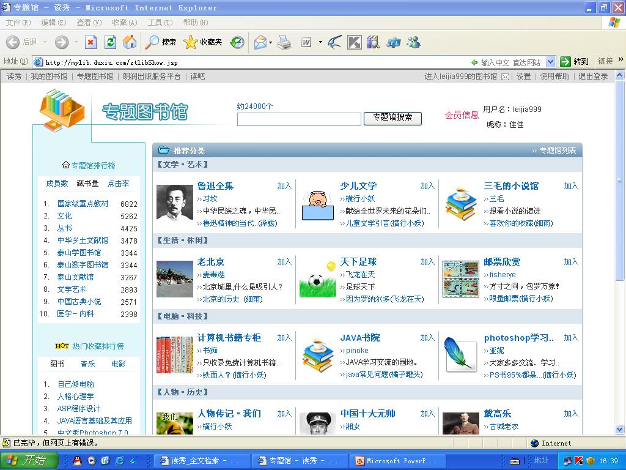The height and width of the screenshot is (470, 626).
Task: Open the 收藏 menu
Action: [x=125, y=23]
